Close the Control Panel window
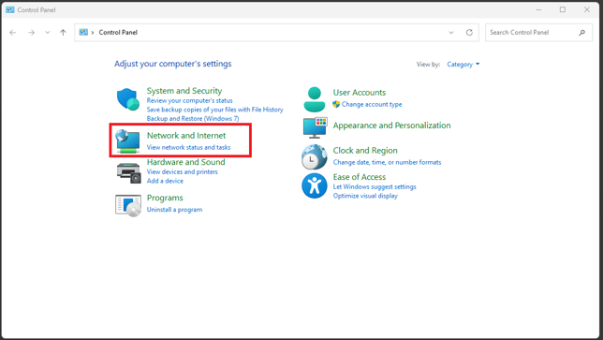The width and height of the screenshot is (603, 340). (x=587, y=9)
